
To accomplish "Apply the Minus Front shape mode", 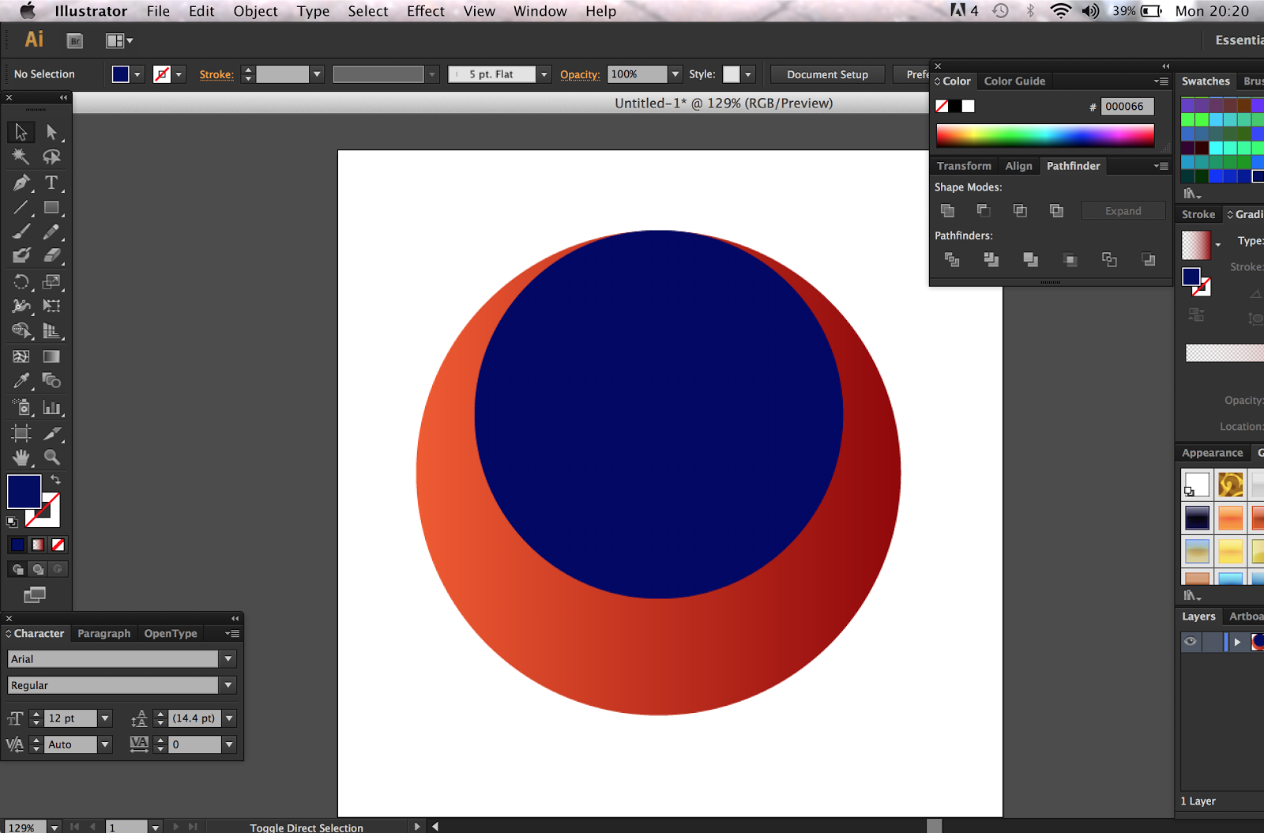I will click(984, 210).
